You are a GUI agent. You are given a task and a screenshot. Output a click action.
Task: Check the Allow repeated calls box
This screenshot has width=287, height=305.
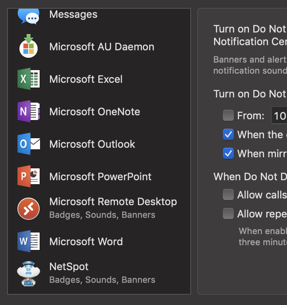click(228, 213)
